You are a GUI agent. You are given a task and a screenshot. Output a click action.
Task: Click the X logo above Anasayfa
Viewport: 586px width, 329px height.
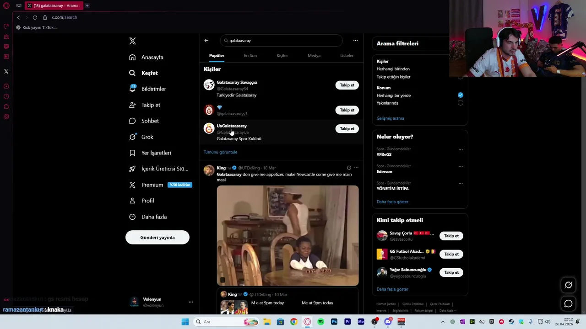132,41
